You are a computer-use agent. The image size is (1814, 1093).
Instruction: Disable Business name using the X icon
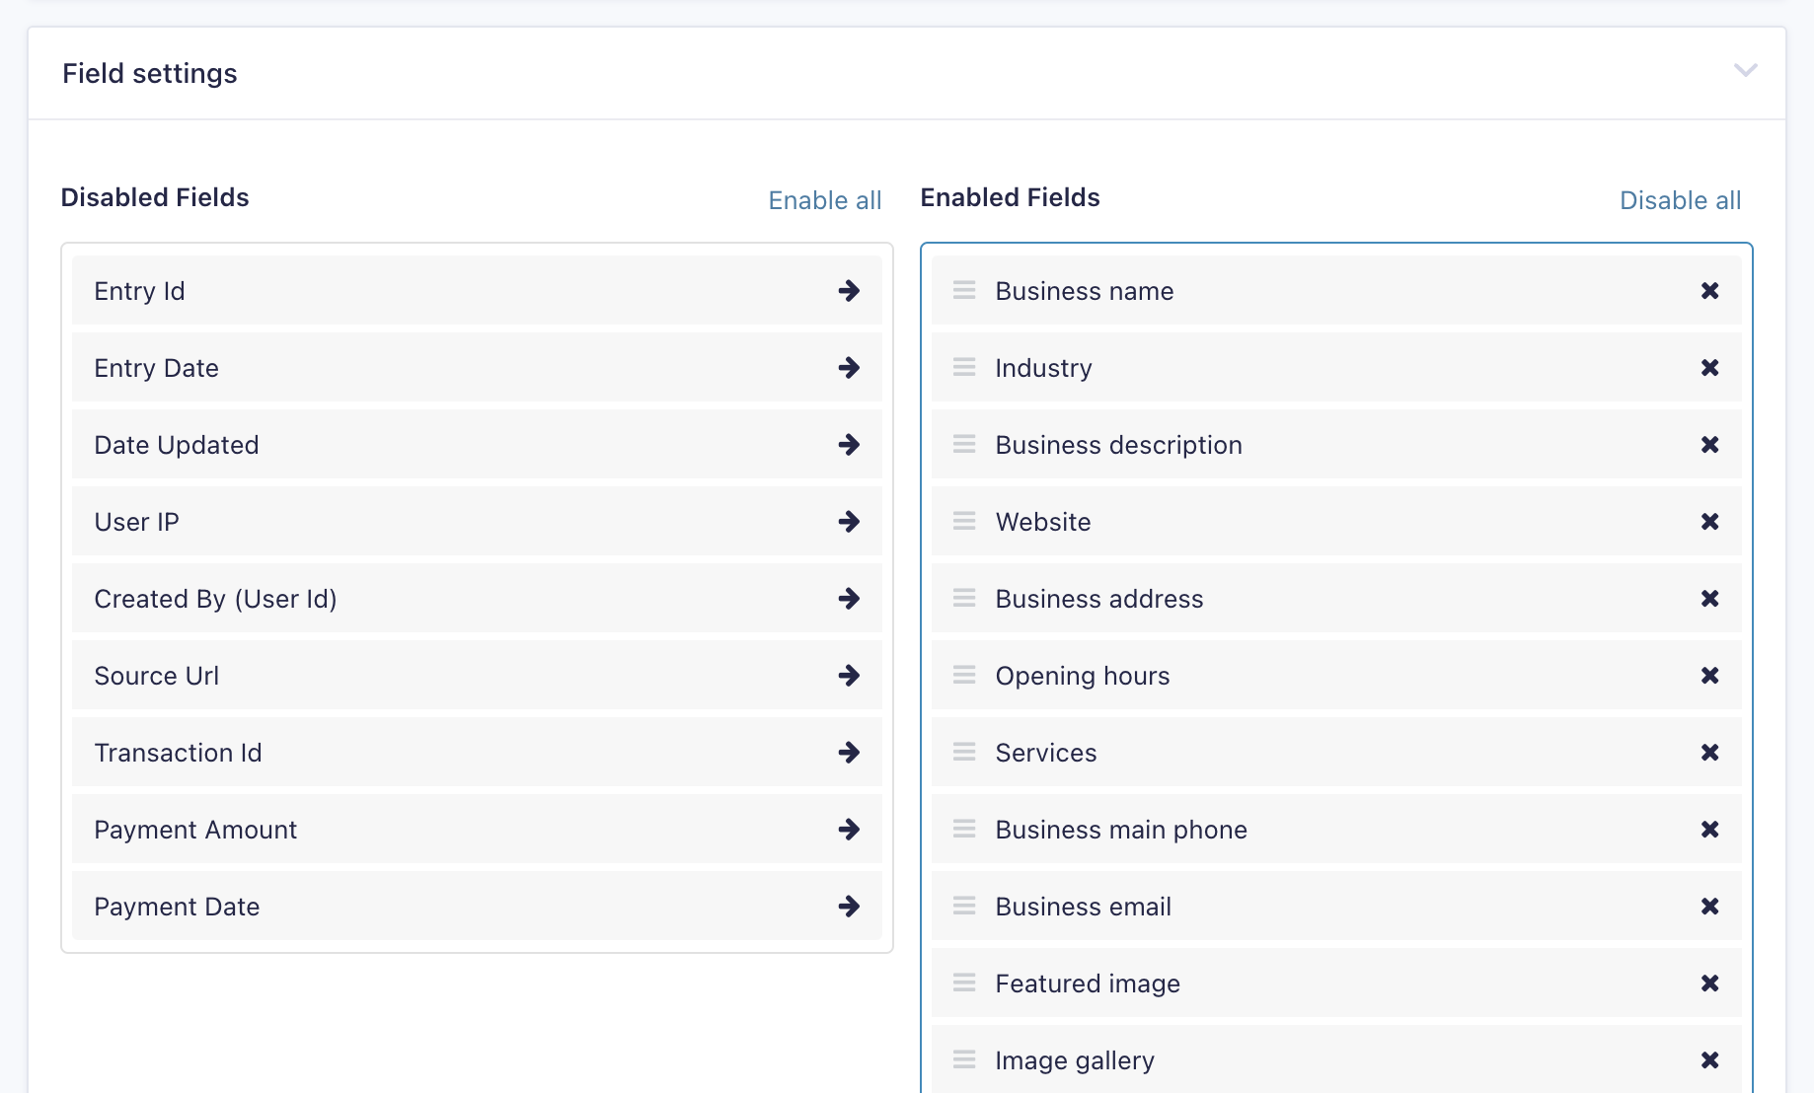(x=1709, y=290)
